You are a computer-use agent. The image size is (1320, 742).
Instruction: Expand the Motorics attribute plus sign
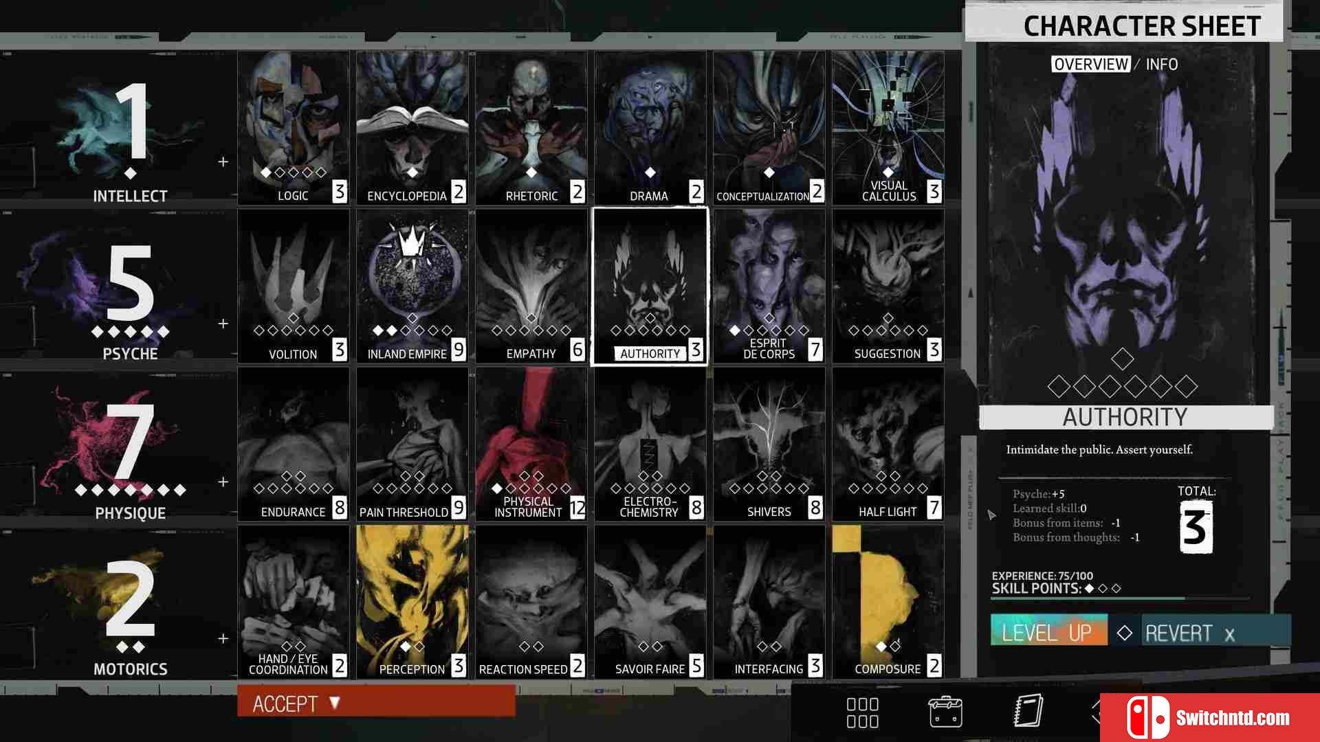(223, 638)
